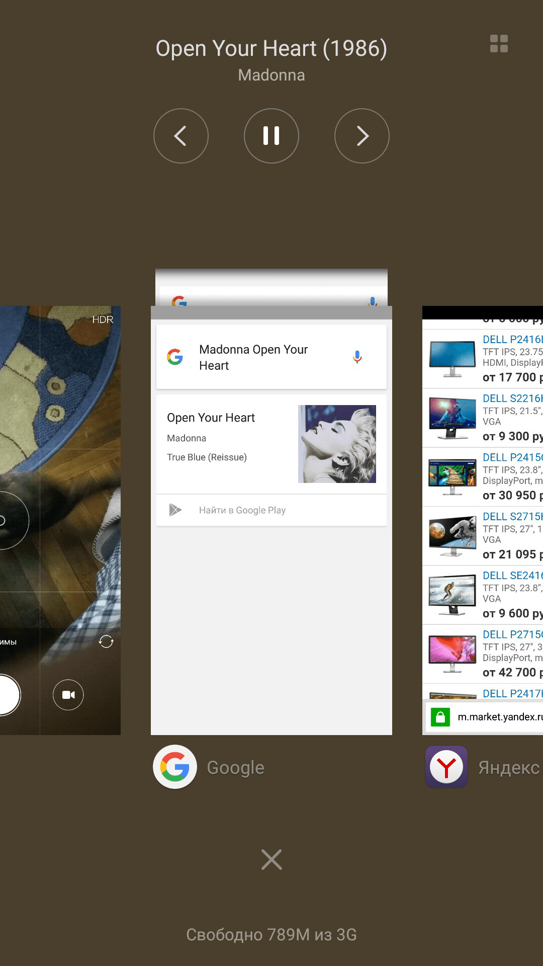Open the grid view icon at top right
543x966 pixels.
pos(499,44)
